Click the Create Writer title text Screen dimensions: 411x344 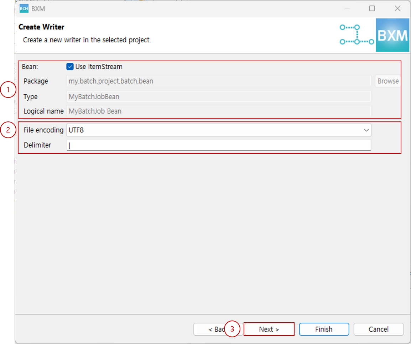click(41, 27)
